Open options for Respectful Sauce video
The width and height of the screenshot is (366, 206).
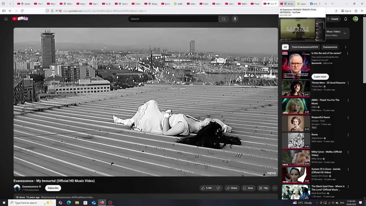pyautogui.click(x=348, y=118)
